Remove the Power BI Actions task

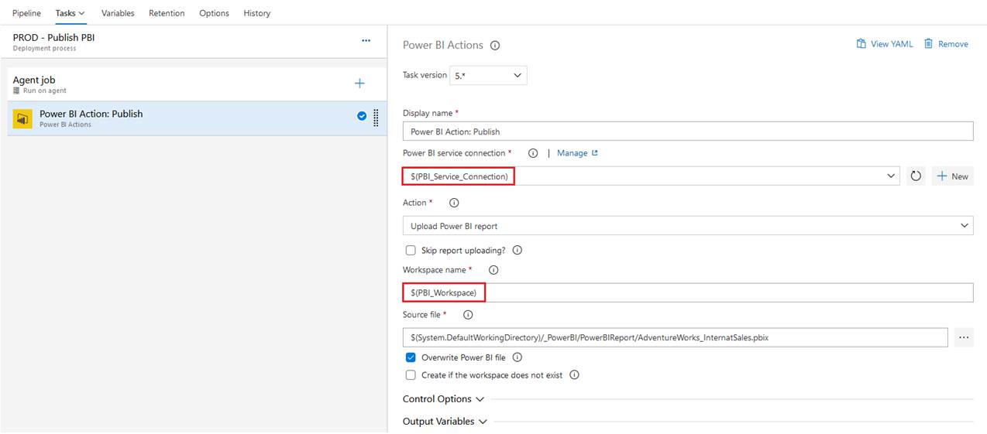(x=946, y=44)
